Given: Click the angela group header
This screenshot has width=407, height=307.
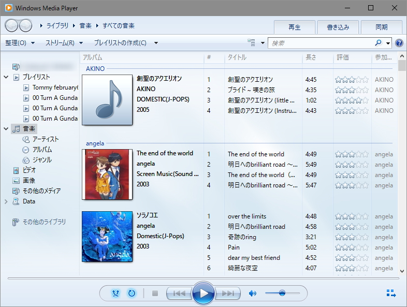Looking at the screenshot, I should (95, 143).
